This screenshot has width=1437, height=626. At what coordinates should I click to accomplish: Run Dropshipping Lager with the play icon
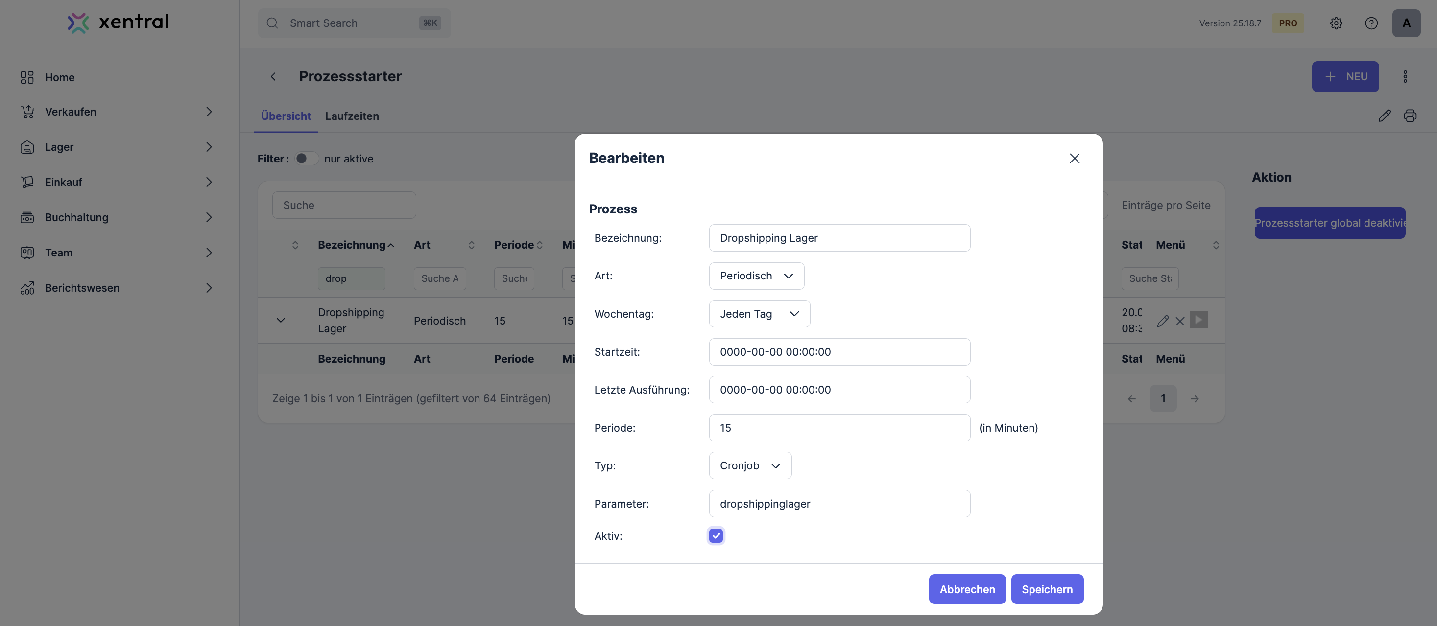(x=1198, y=320)
